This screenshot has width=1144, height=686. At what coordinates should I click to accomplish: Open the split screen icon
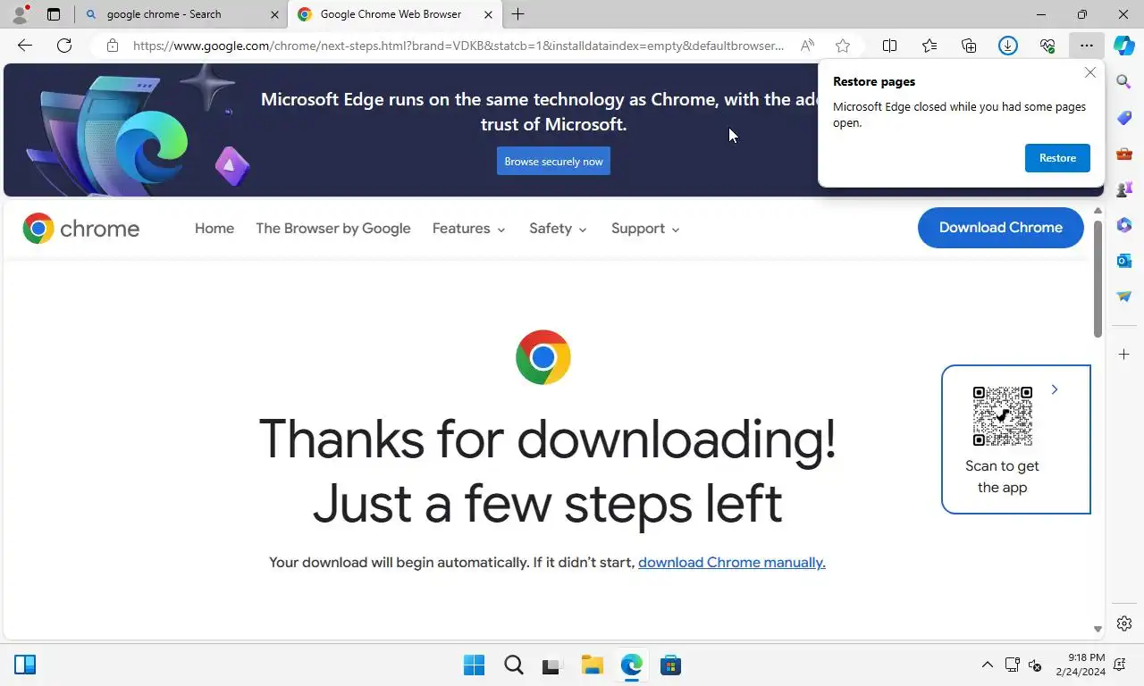[x=890, y=46]
